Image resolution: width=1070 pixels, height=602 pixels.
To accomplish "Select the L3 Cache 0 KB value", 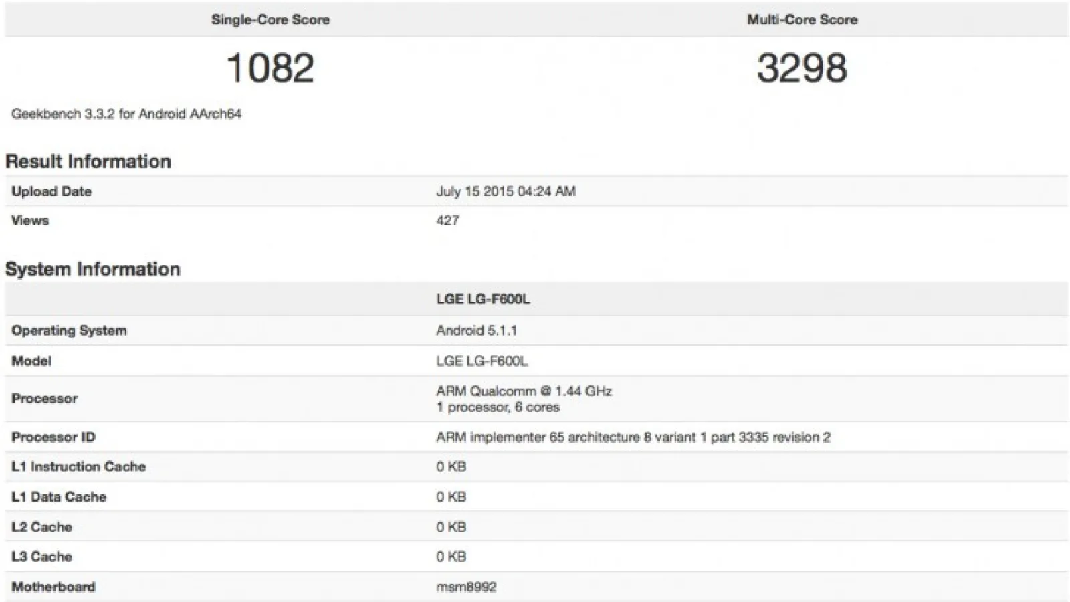I will (451, 557).
